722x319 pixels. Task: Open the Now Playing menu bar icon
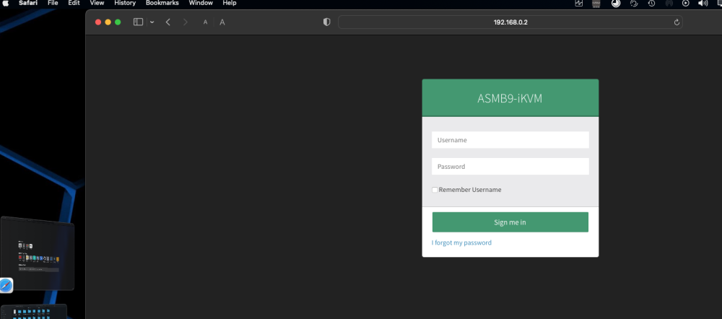[686, 3]
